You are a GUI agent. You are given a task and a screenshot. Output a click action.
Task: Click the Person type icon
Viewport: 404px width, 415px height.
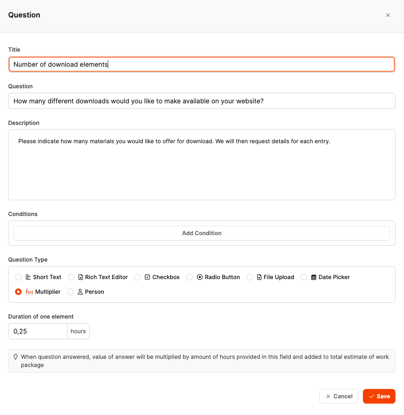pyautogui.click(x=80, y=292)
